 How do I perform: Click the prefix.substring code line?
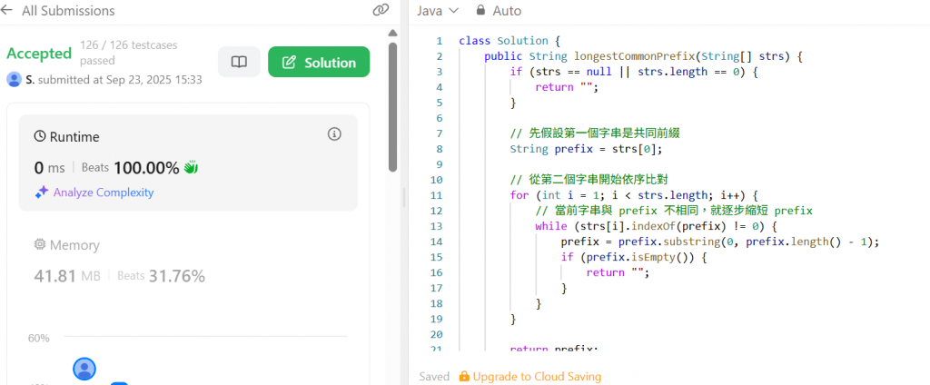[719, 242]
